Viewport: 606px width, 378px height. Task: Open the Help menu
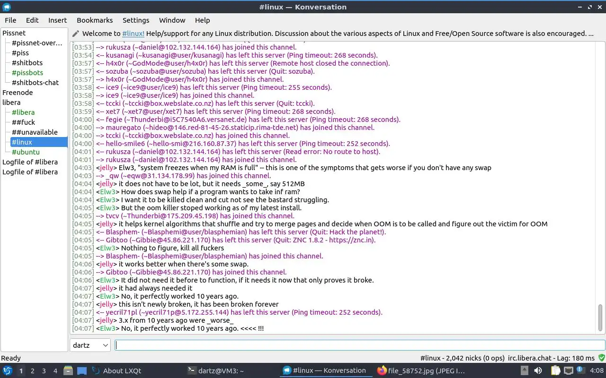202,20
